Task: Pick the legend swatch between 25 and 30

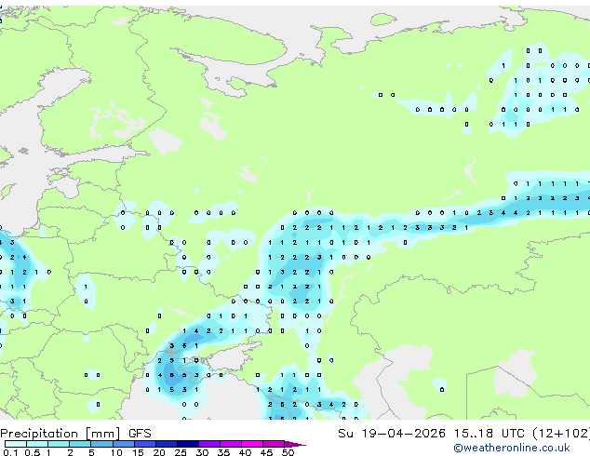Action: [x=188, y=444]
